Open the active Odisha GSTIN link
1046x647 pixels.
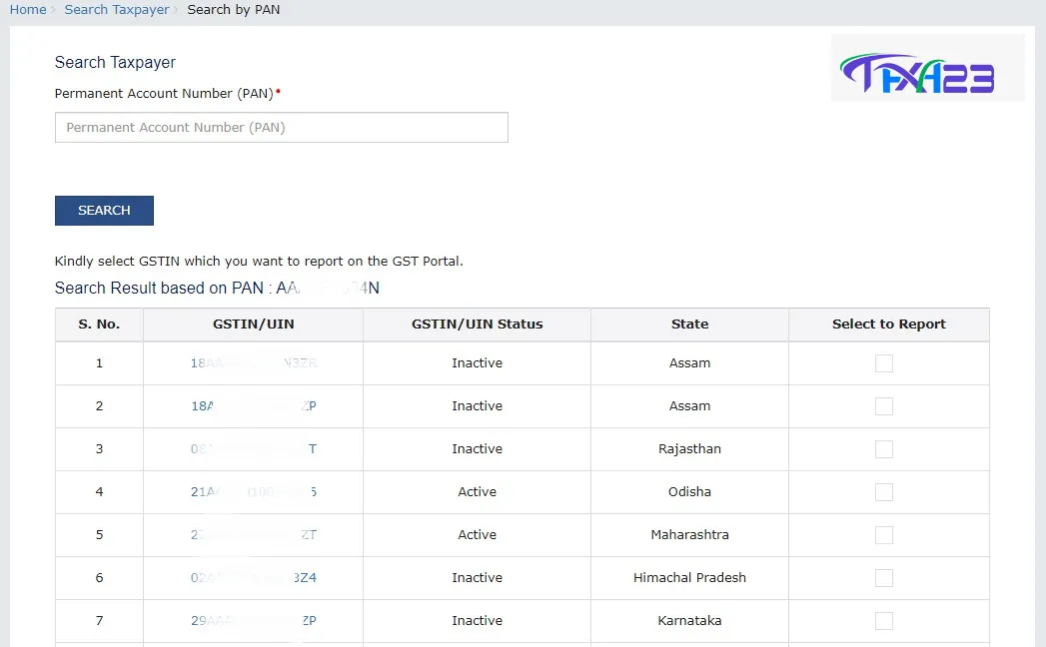click(254, 492)
